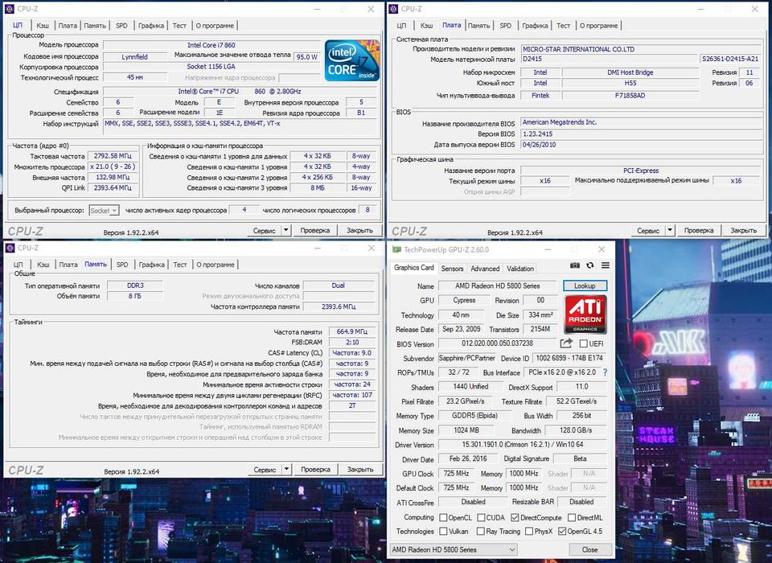Click the 664.9 МГц memory frequency value

tap(352, 331)
